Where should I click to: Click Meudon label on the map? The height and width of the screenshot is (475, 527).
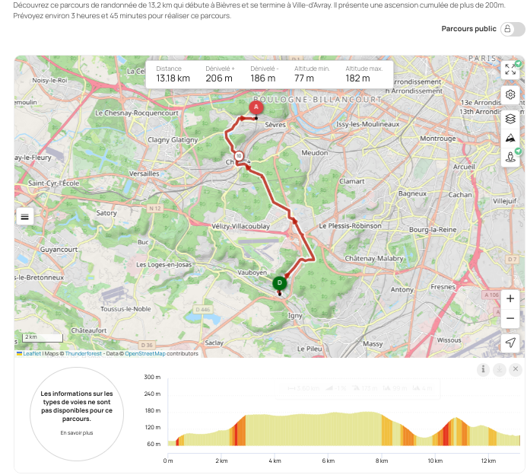coord(315,153)
